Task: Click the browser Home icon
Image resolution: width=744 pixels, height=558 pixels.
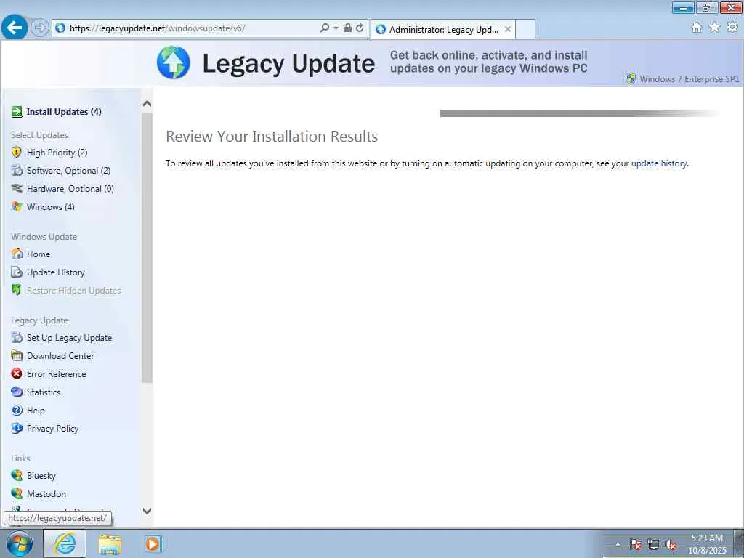Action: pyautogui.click(x=697, y=28)
